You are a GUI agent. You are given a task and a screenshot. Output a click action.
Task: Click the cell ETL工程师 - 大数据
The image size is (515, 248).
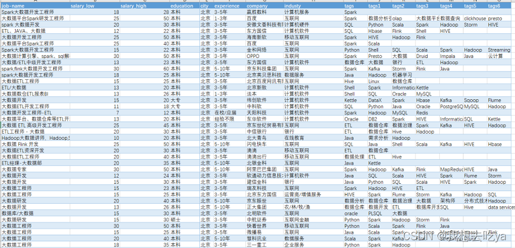35,131
